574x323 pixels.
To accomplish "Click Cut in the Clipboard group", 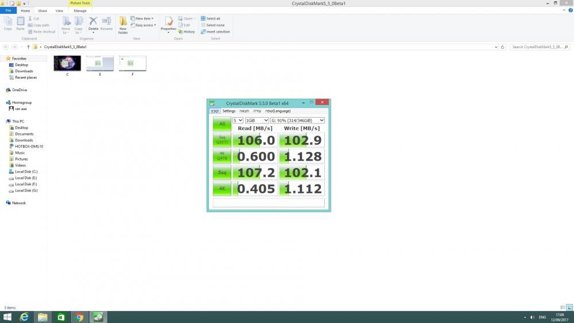I will (x=34, y=18).
